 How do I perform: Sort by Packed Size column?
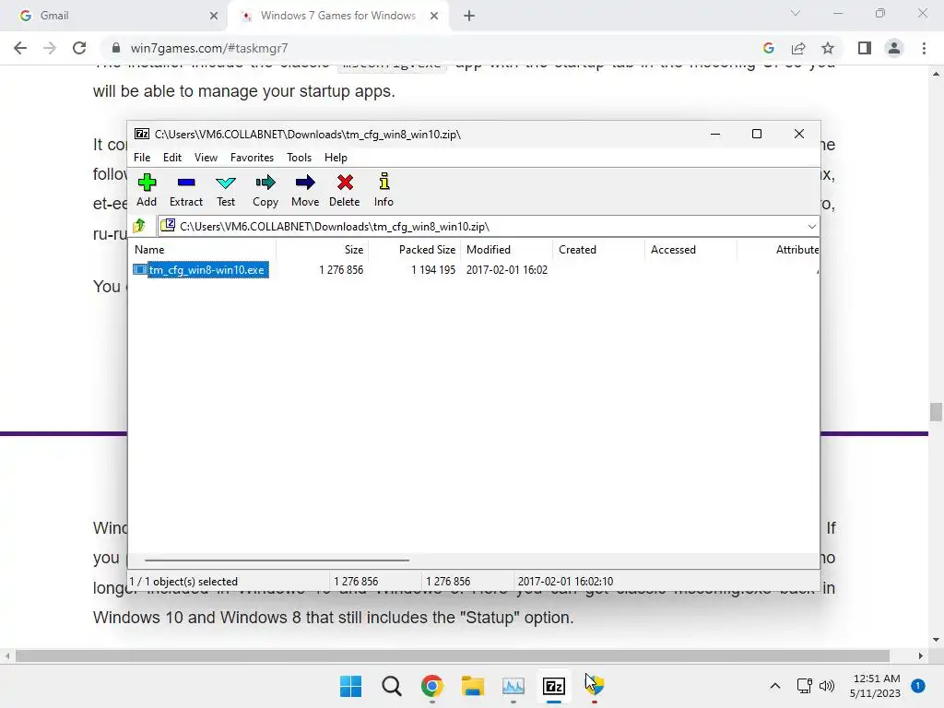[415, 249]
